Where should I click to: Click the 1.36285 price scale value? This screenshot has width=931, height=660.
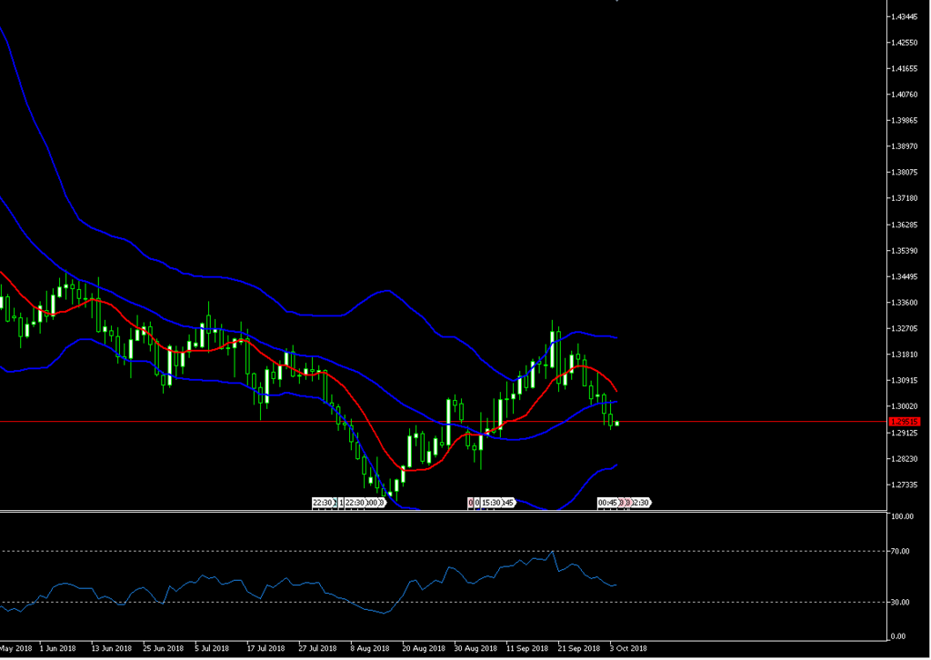click(905, 225)
